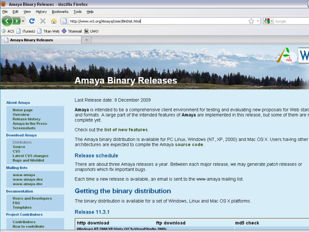Open the www-amaya mailing list link

click(24, 175)
